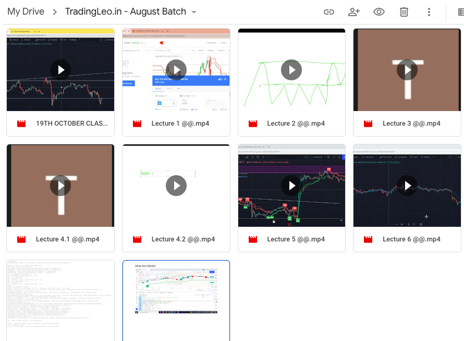Screen dimensions: 464x341
Task: Click the breadcrumb chevron separator
Action: point(55,12)
